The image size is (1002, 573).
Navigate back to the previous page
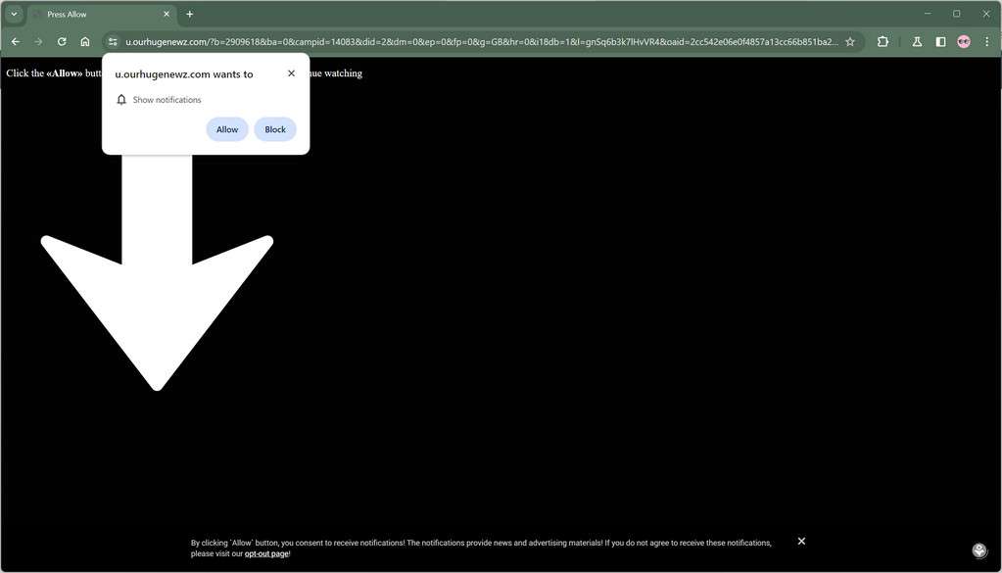(x=14, y=41)
